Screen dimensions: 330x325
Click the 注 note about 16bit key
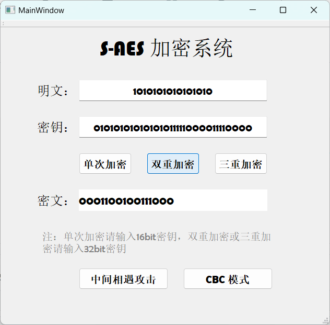click(157, 242)
